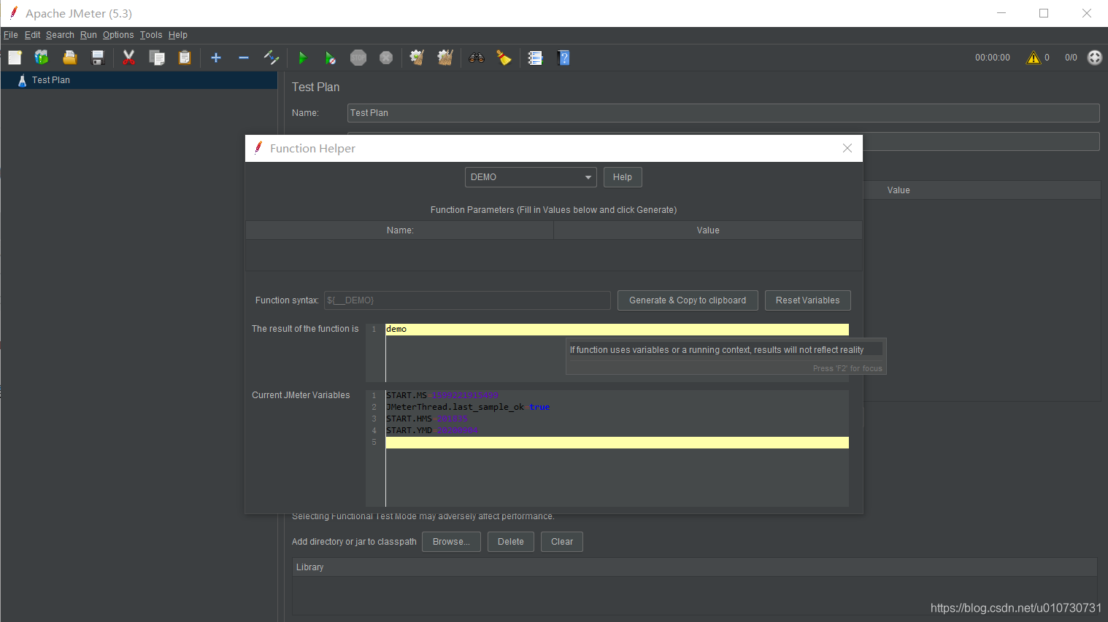The image size is (1108, 622).
Task: Open the Edit menu
Action: [32, 35]
